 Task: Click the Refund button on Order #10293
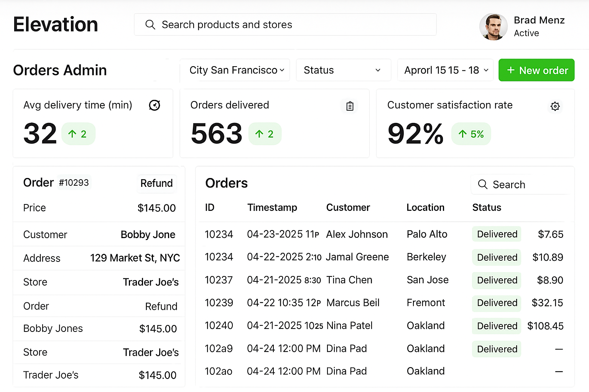point(156,183)
